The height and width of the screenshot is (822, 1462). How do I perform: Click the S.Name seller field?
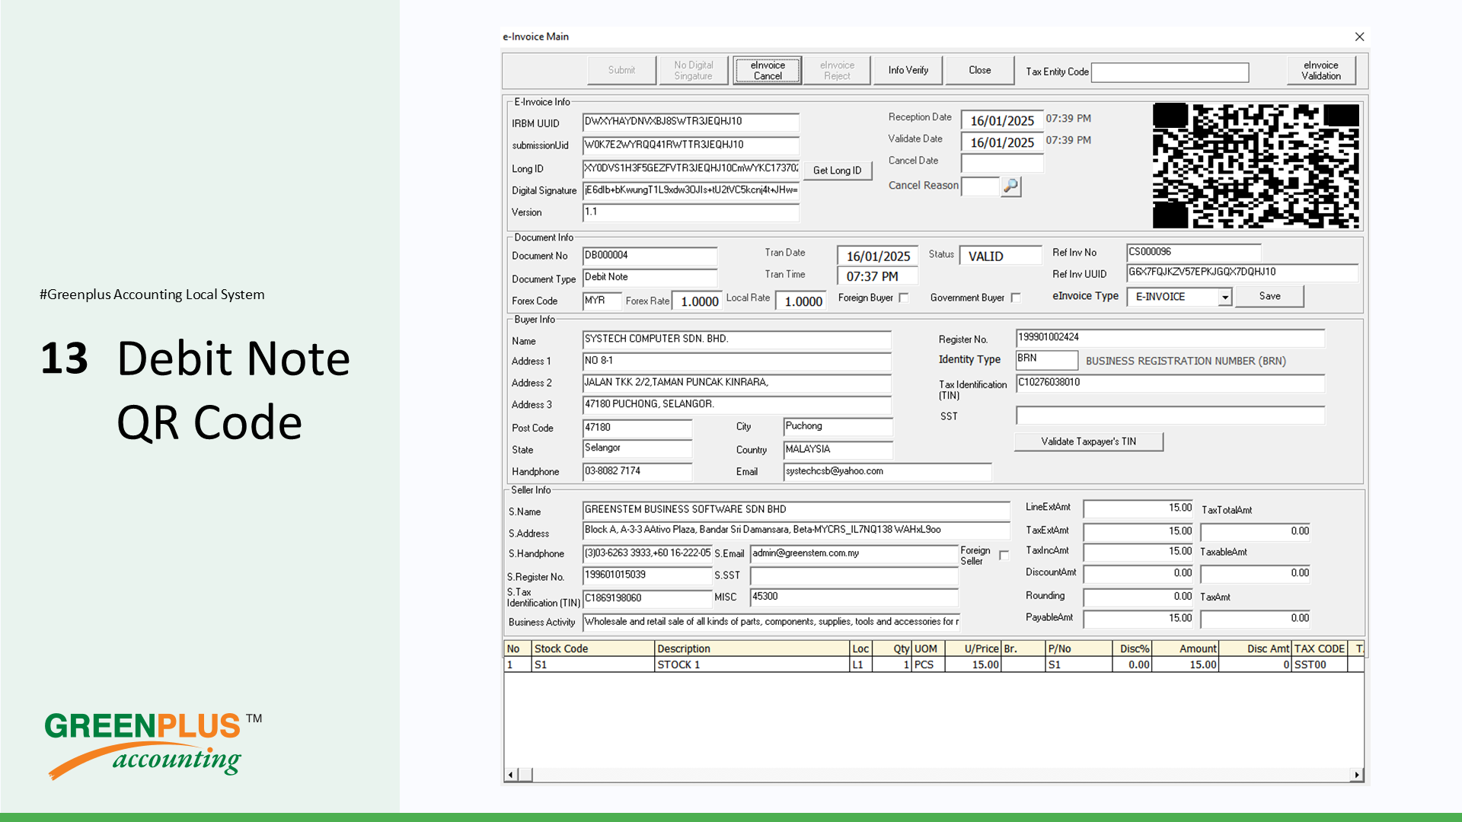pyautogui.click(x=796, y=511)
